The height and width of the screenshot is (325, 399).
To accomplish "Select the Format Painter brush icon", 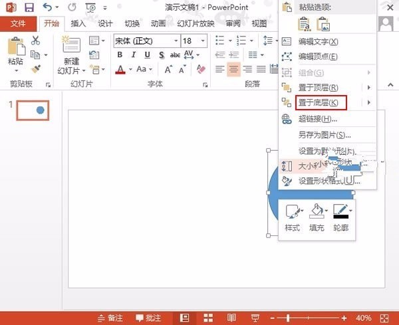I will [37, 68].
